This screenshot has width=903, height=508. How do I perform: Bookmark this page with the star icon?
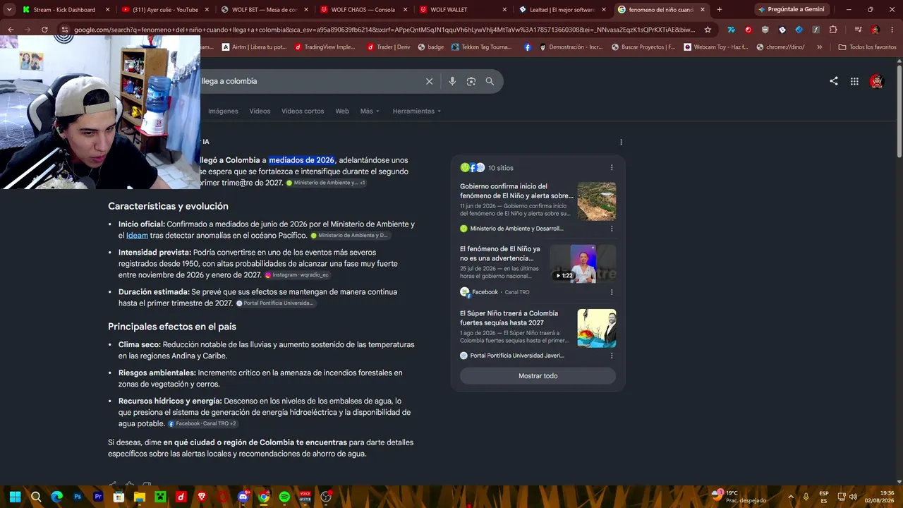pos(708,30)
